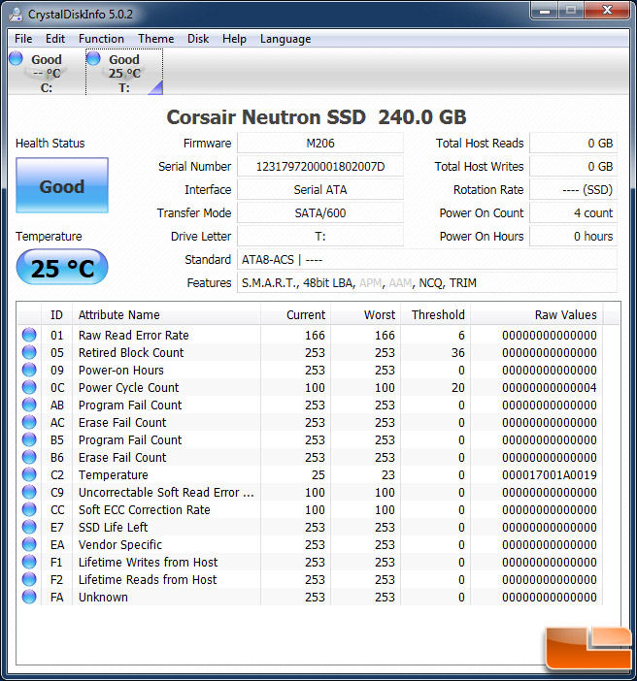Close the CrystalDiskInfo window

(x=607, y=11)
